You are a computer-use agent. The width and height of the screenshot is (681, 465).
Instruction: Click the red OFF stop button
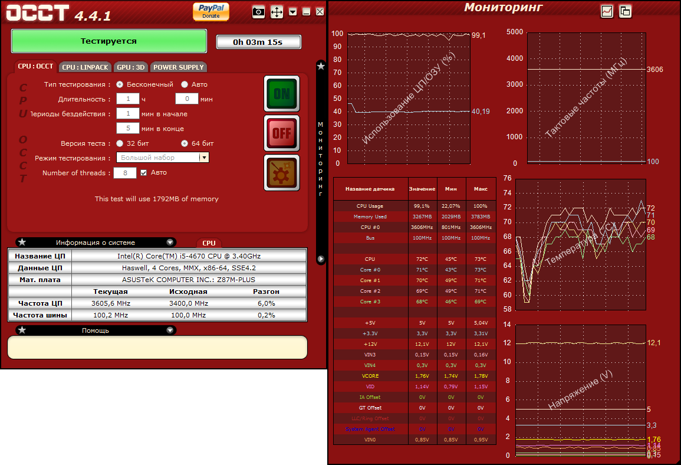(282, 133)
